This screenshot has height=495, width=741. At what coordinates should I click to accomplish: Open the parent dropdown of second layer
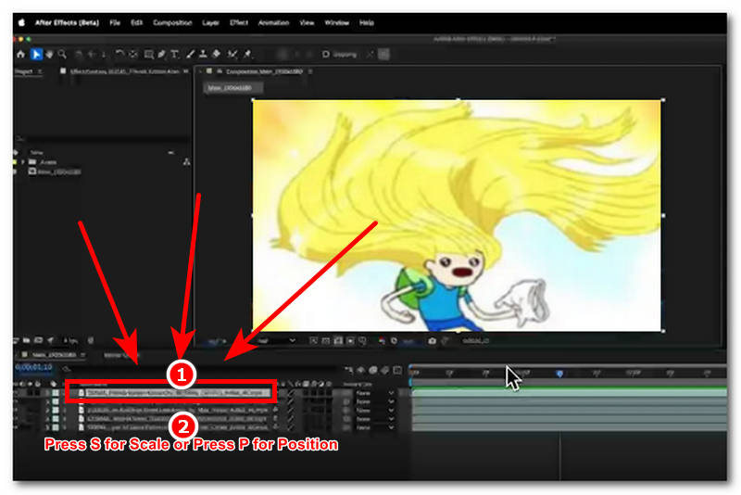tap(375, 401)
